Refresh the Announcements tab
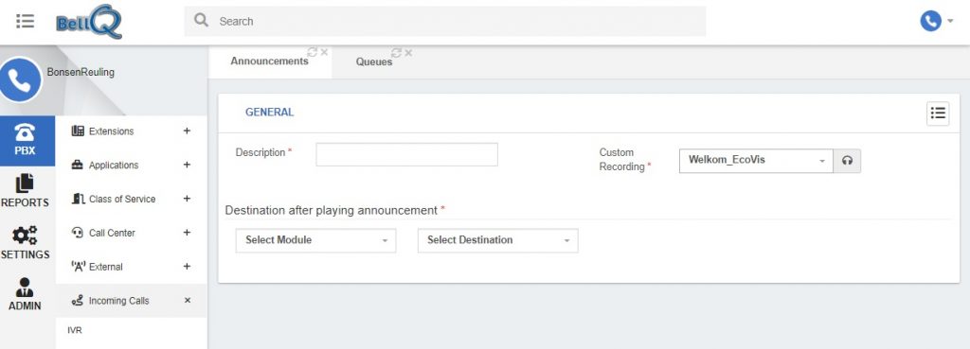The height and width of the screenshot is (349, 970). 313,53
